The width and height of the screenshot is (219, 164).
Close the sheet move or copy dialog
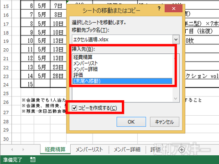pos(174,9)
